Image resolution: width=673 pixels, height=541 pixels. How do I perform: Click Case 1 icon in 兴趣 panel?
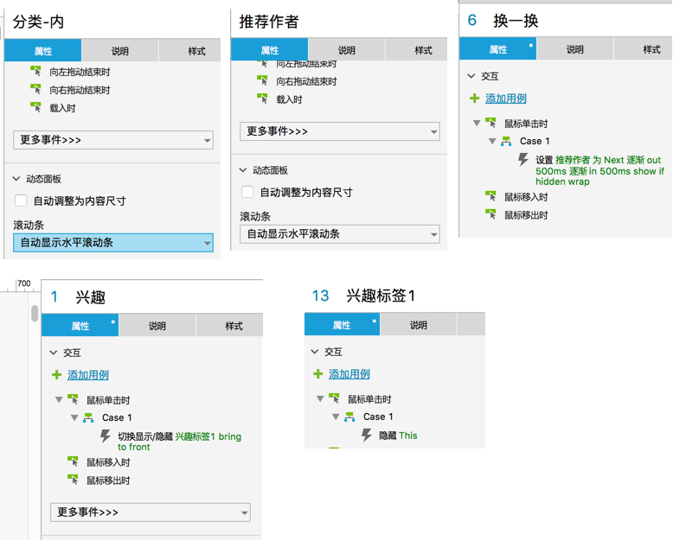(x=88, y=417)
